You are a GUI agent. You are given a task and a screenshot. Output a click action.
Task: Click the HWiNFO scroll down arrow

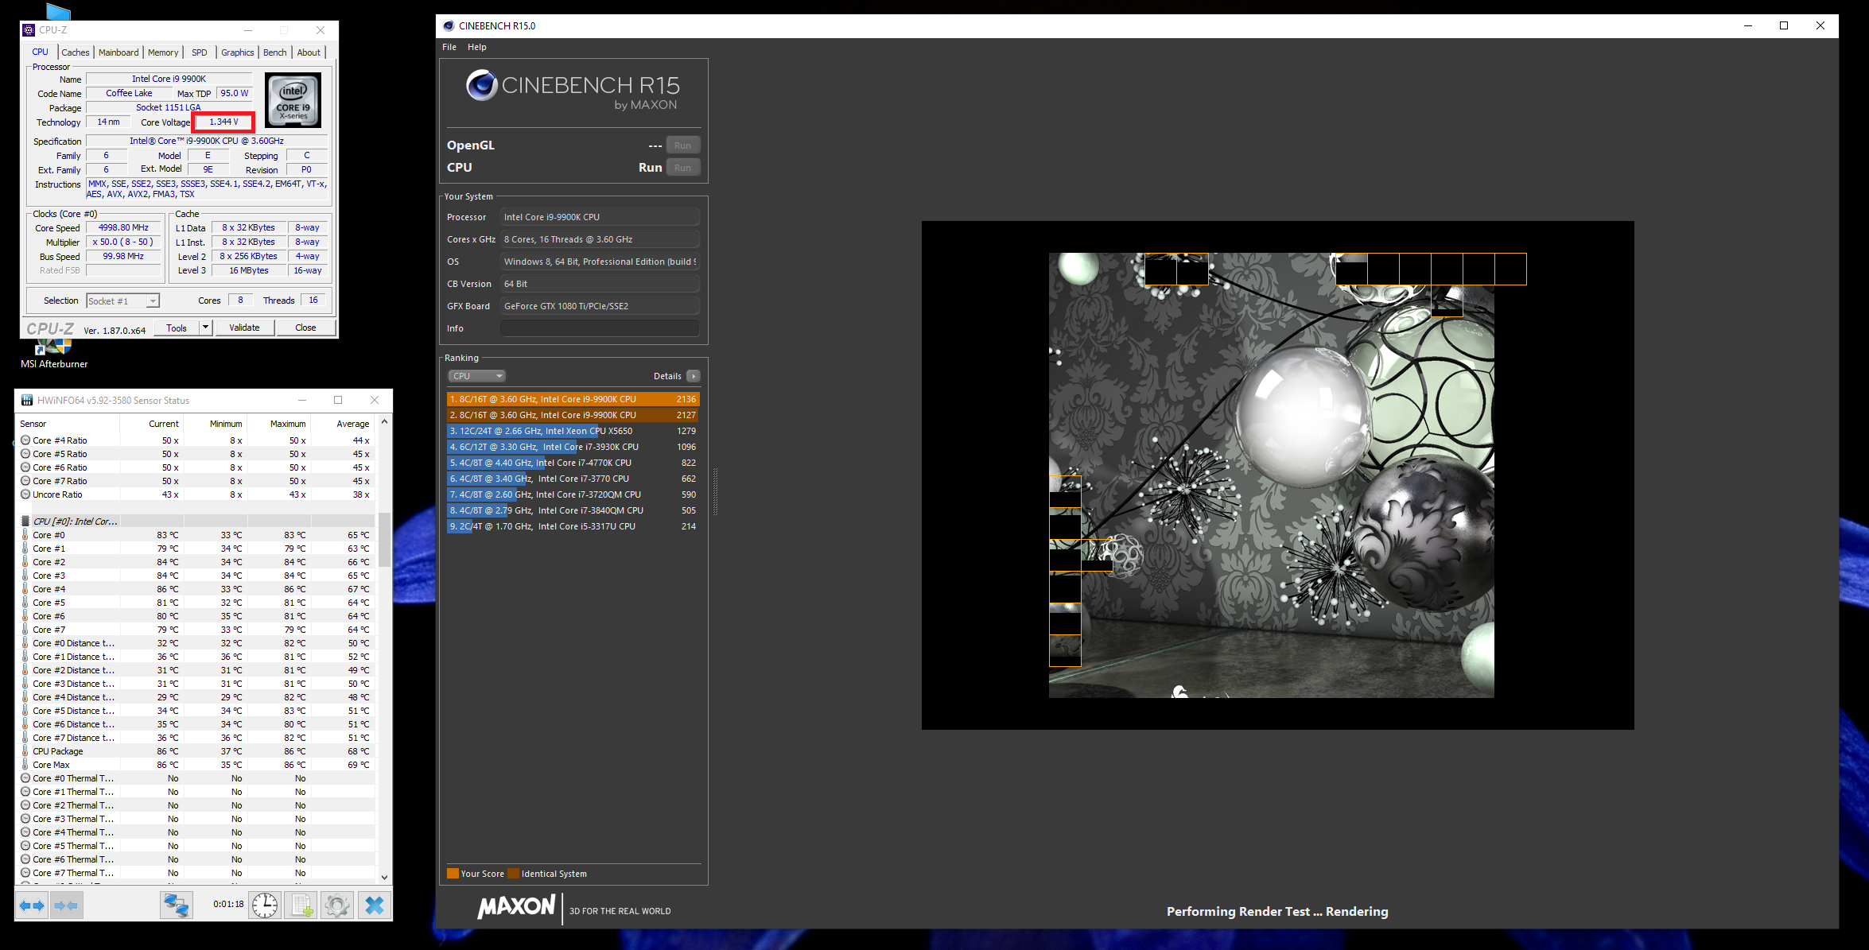point(385,878)
